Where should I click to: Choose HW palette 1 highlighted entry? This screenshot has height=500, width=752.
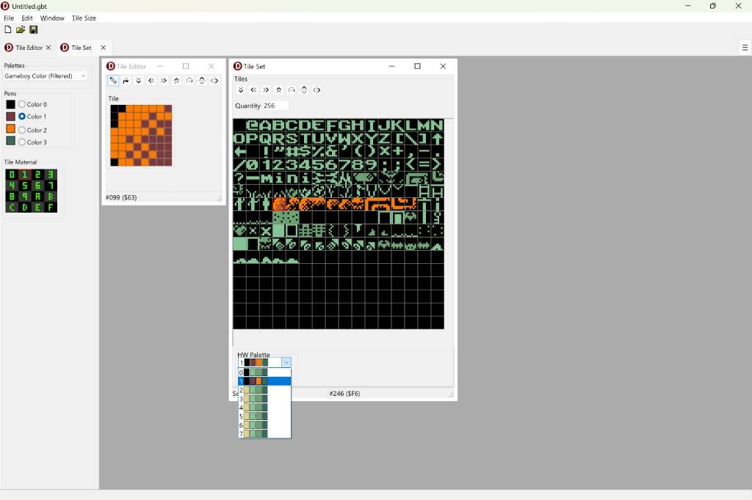(264, 381)
